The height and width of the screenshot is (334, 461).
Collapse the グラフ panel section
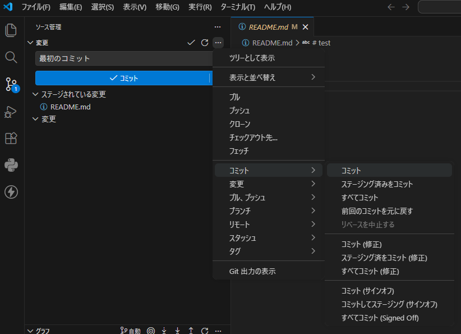pos(30,331)
